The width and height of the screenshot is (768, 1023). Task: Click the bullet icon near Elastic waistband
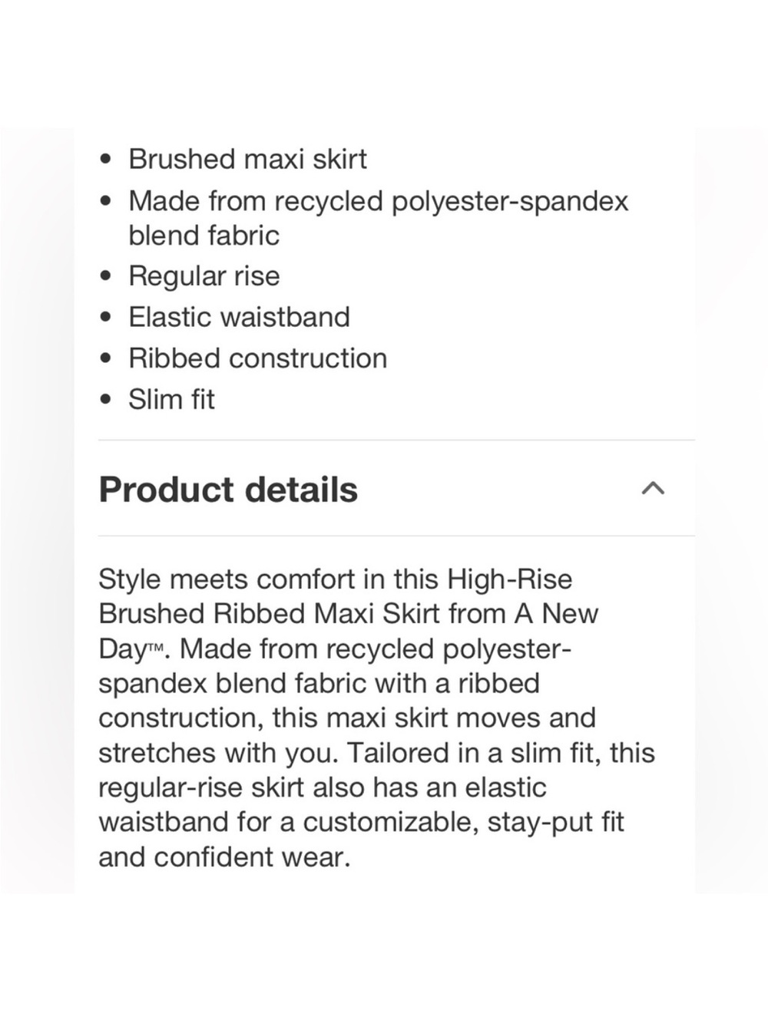point(105,317)
